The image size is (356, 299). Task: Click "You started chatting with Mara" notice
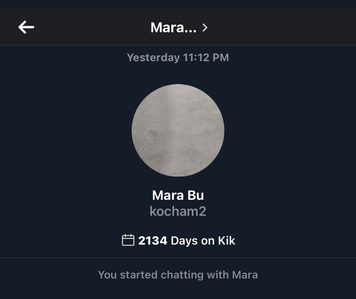point(178,275)
